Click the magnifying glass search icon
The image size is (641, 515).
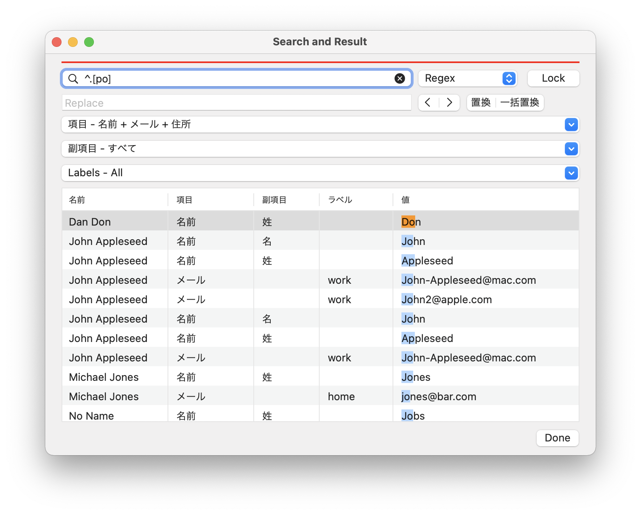(73, 79)
